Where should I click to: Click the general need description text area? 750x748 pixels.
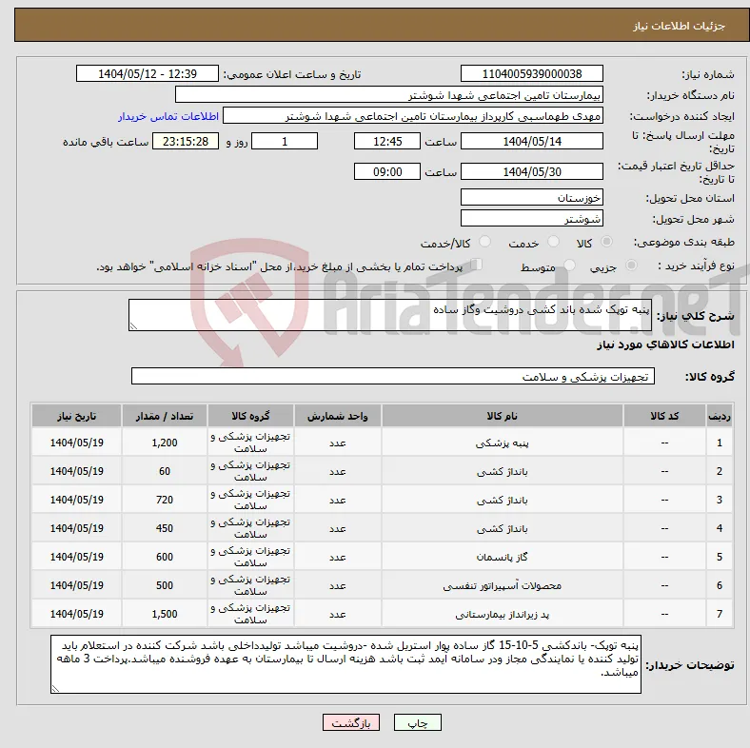tap(390, 315)
